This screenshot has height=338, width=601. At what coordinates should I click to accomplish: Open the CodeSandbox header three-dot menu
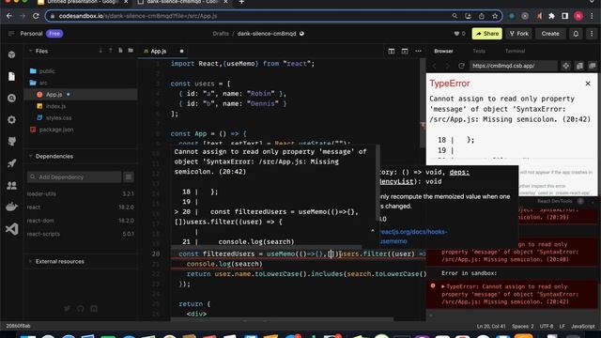(591, 34)
